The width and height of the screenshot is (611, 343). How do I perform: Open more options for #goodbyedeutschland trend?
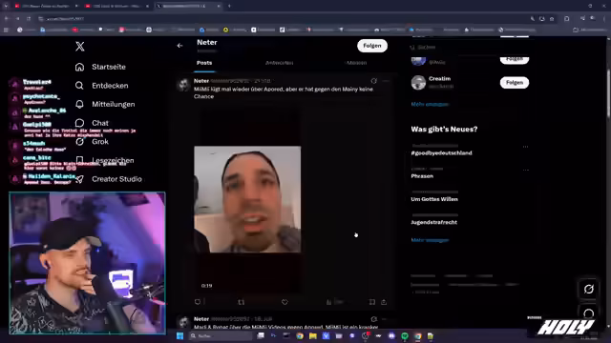click(x=526, y=147)
